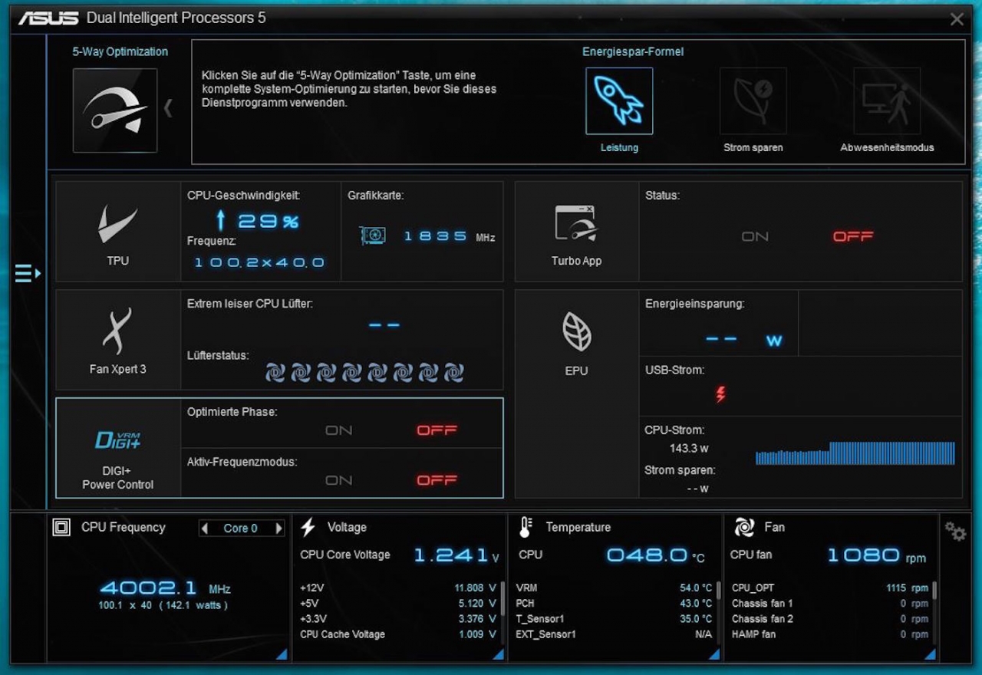Viewport: 982px width, 675px height.
Task: Click the CPU Cache Voltage row
Action: point(398,634)
